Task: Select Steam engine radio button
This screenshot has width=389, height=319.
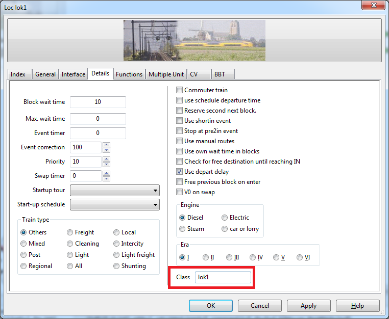Action: [183, 229]
